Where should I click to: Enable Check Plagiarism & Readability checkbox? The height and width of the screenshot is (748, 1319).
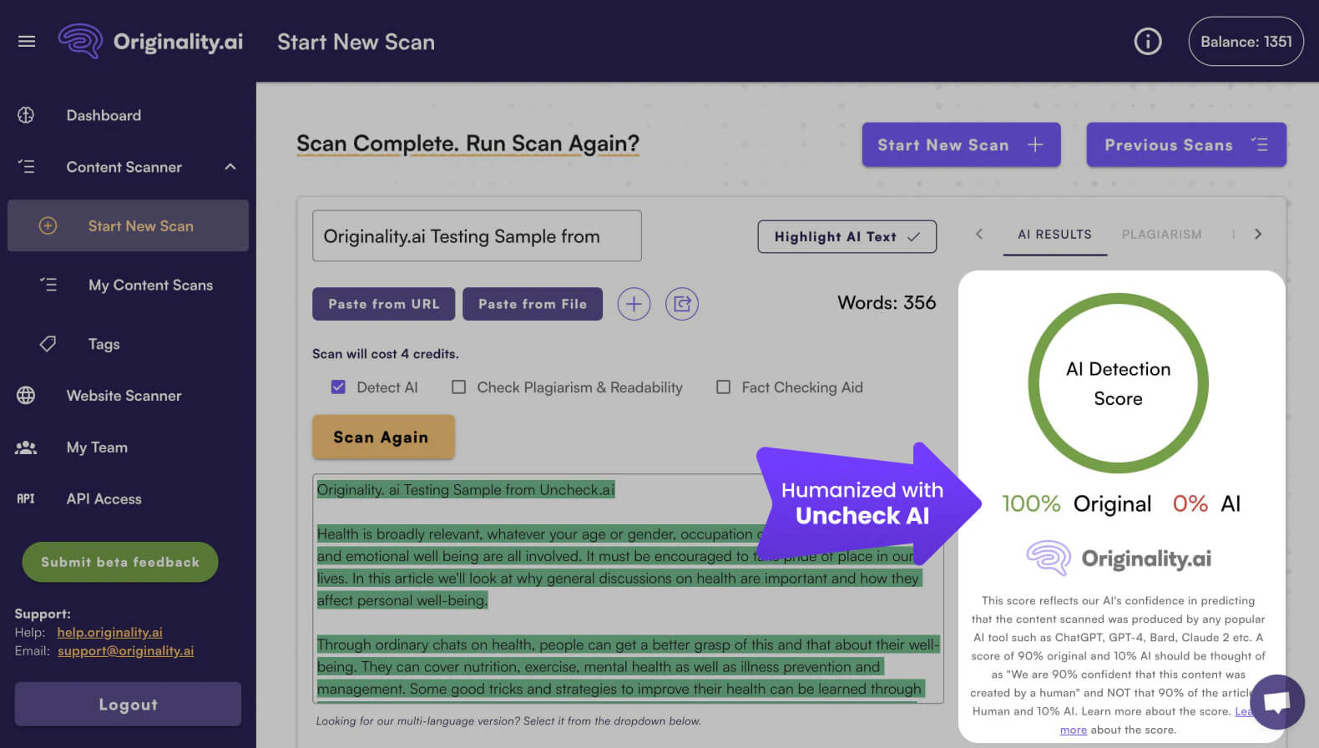458,387
